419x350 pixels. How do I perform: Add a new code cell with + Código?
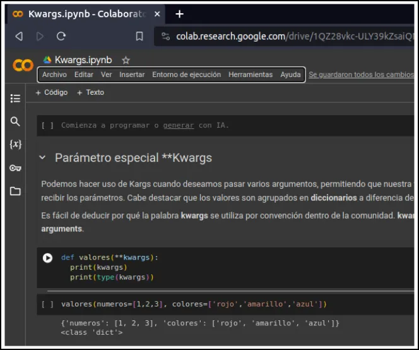(x=52, y=93)
